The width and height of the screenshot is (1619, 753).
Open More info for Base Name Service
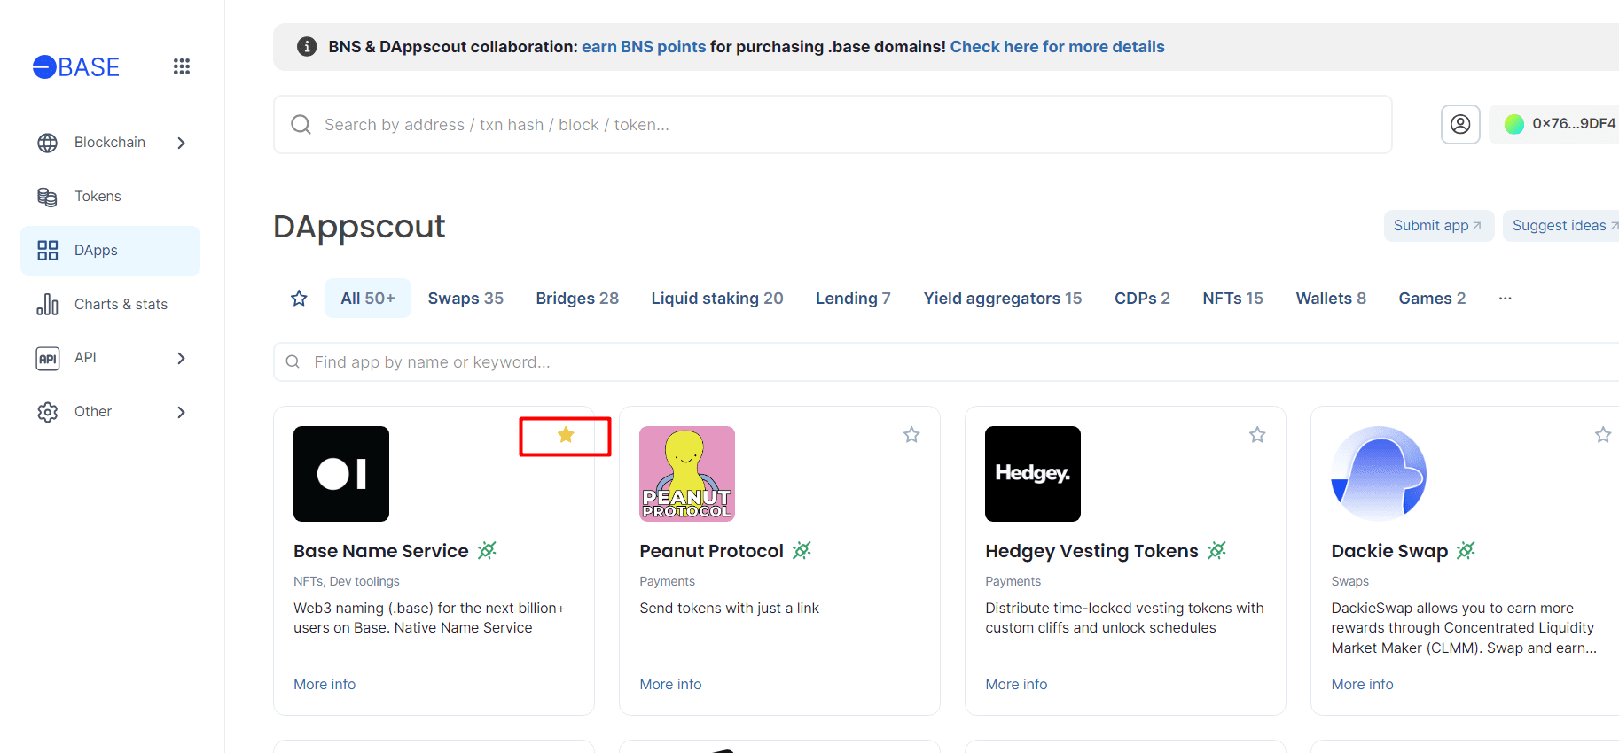point(325,685)
